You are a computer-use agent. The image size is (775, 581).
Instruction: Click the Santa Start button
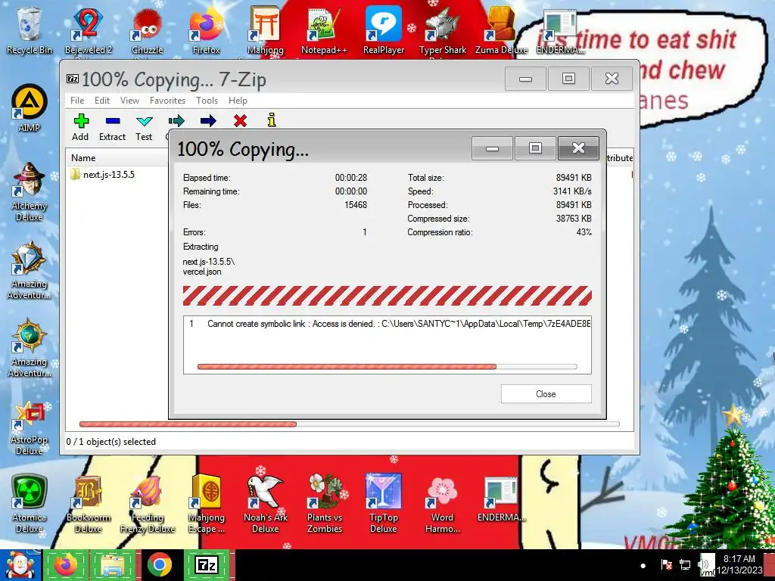click(x=19, y=565)
